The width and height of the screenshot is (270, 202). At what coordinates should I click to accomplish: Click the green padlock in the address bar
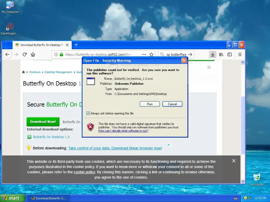[61, 54]
